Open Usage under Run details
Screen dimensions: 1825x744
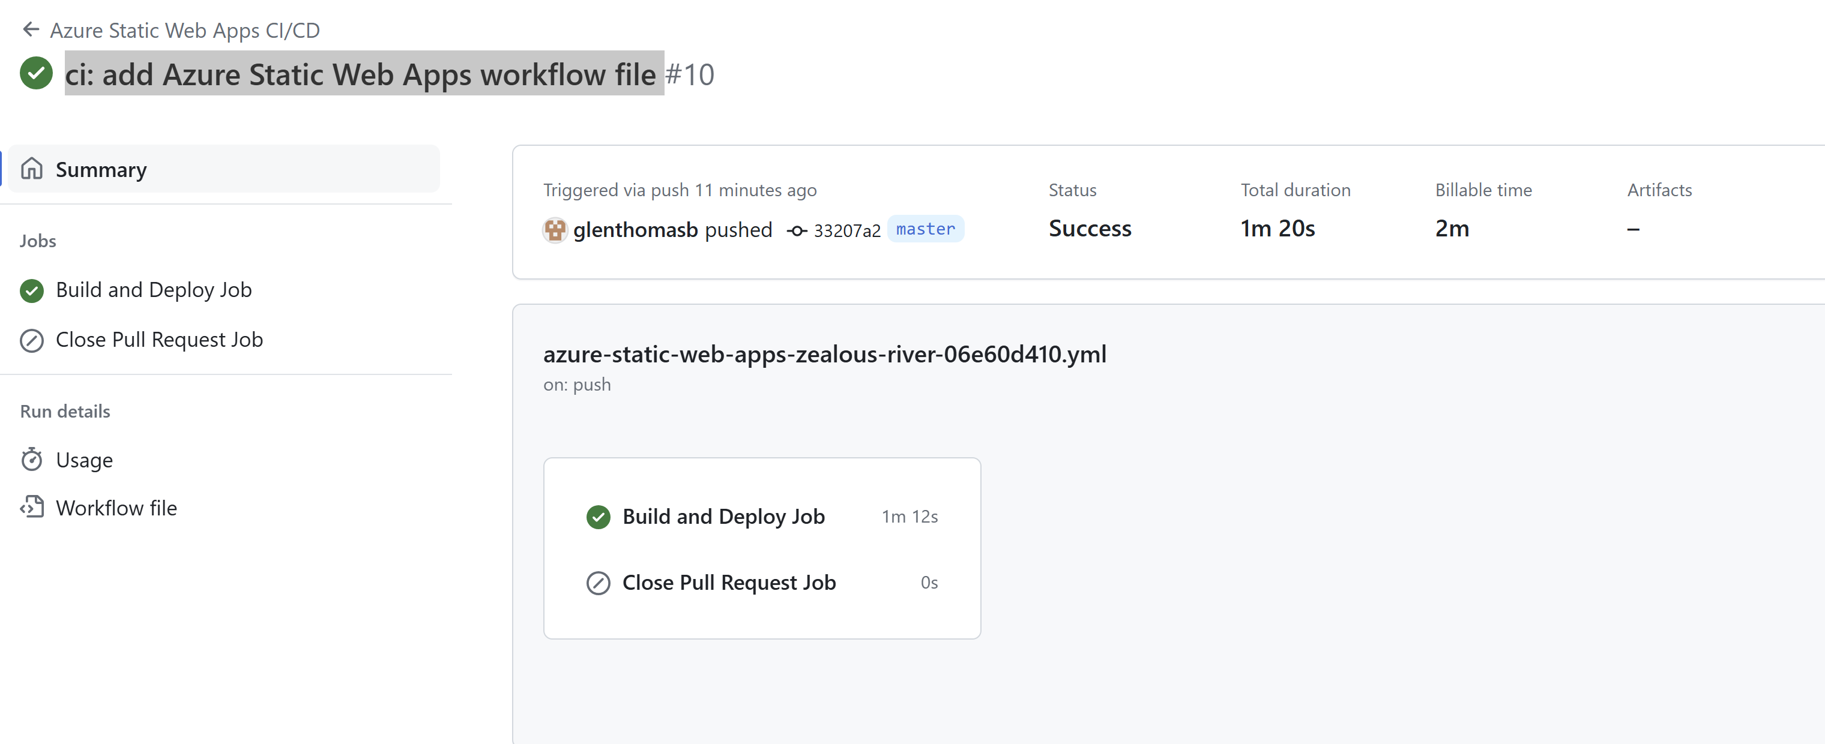84,460
